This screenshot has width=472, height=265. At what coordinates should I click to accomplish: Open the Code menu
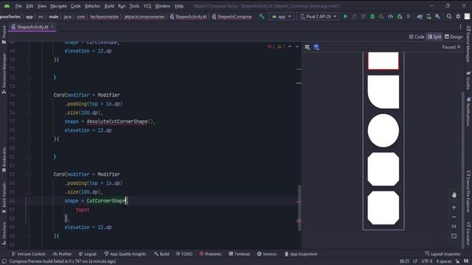pyautogui.click(x=75, y=6)
